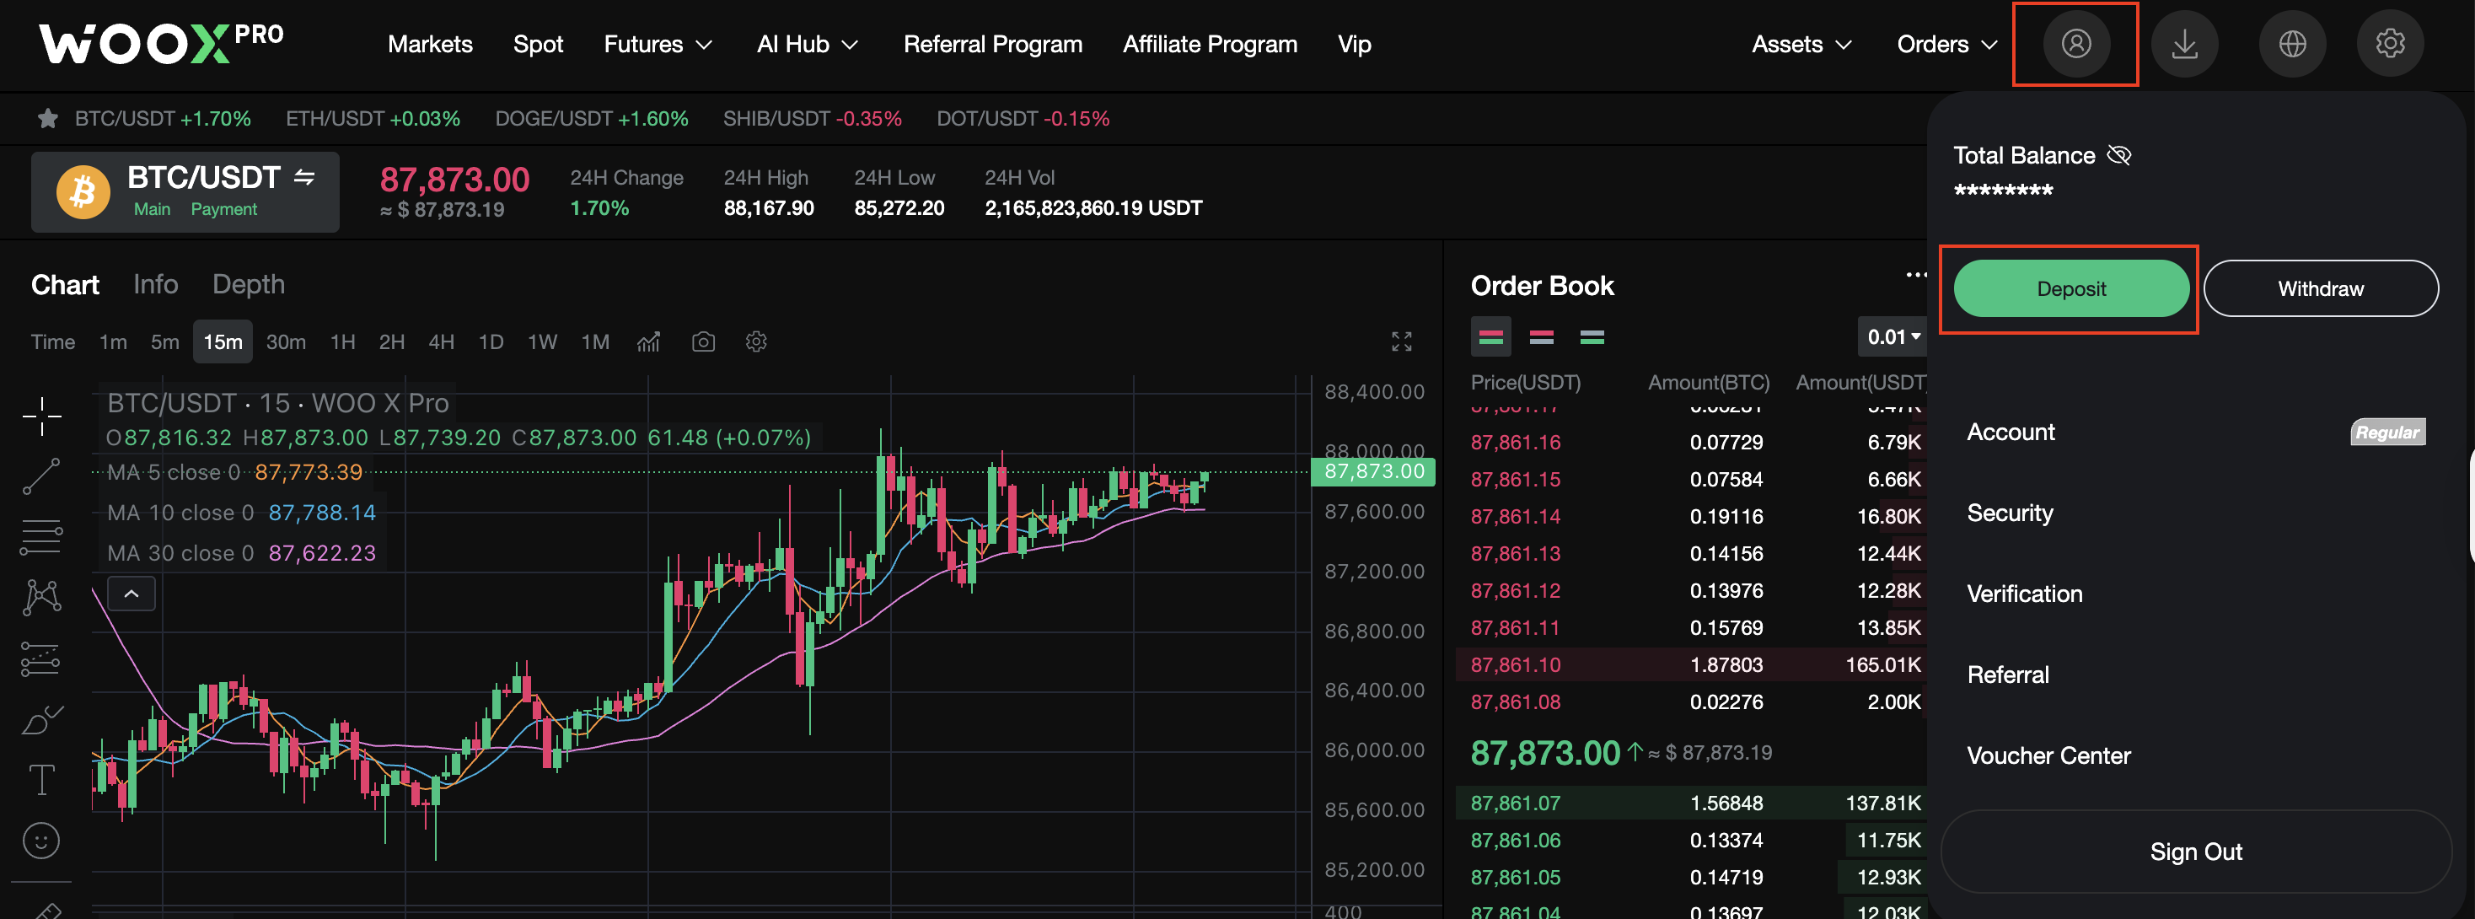The height and width of the screenshot is (919, 2475).
Task: Set chart interval to 1D
Action: click(491, 341)
